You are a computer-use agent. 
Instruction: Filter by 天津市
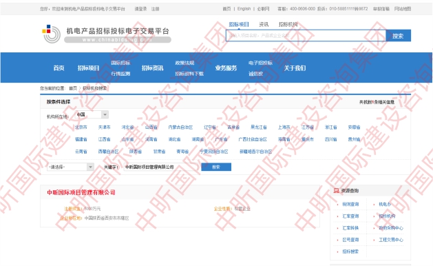pyautogui.click(x=104, y=127)
